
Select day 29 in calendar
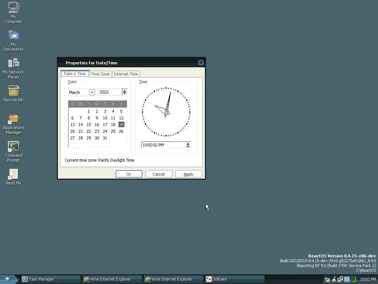coord(89,138)
